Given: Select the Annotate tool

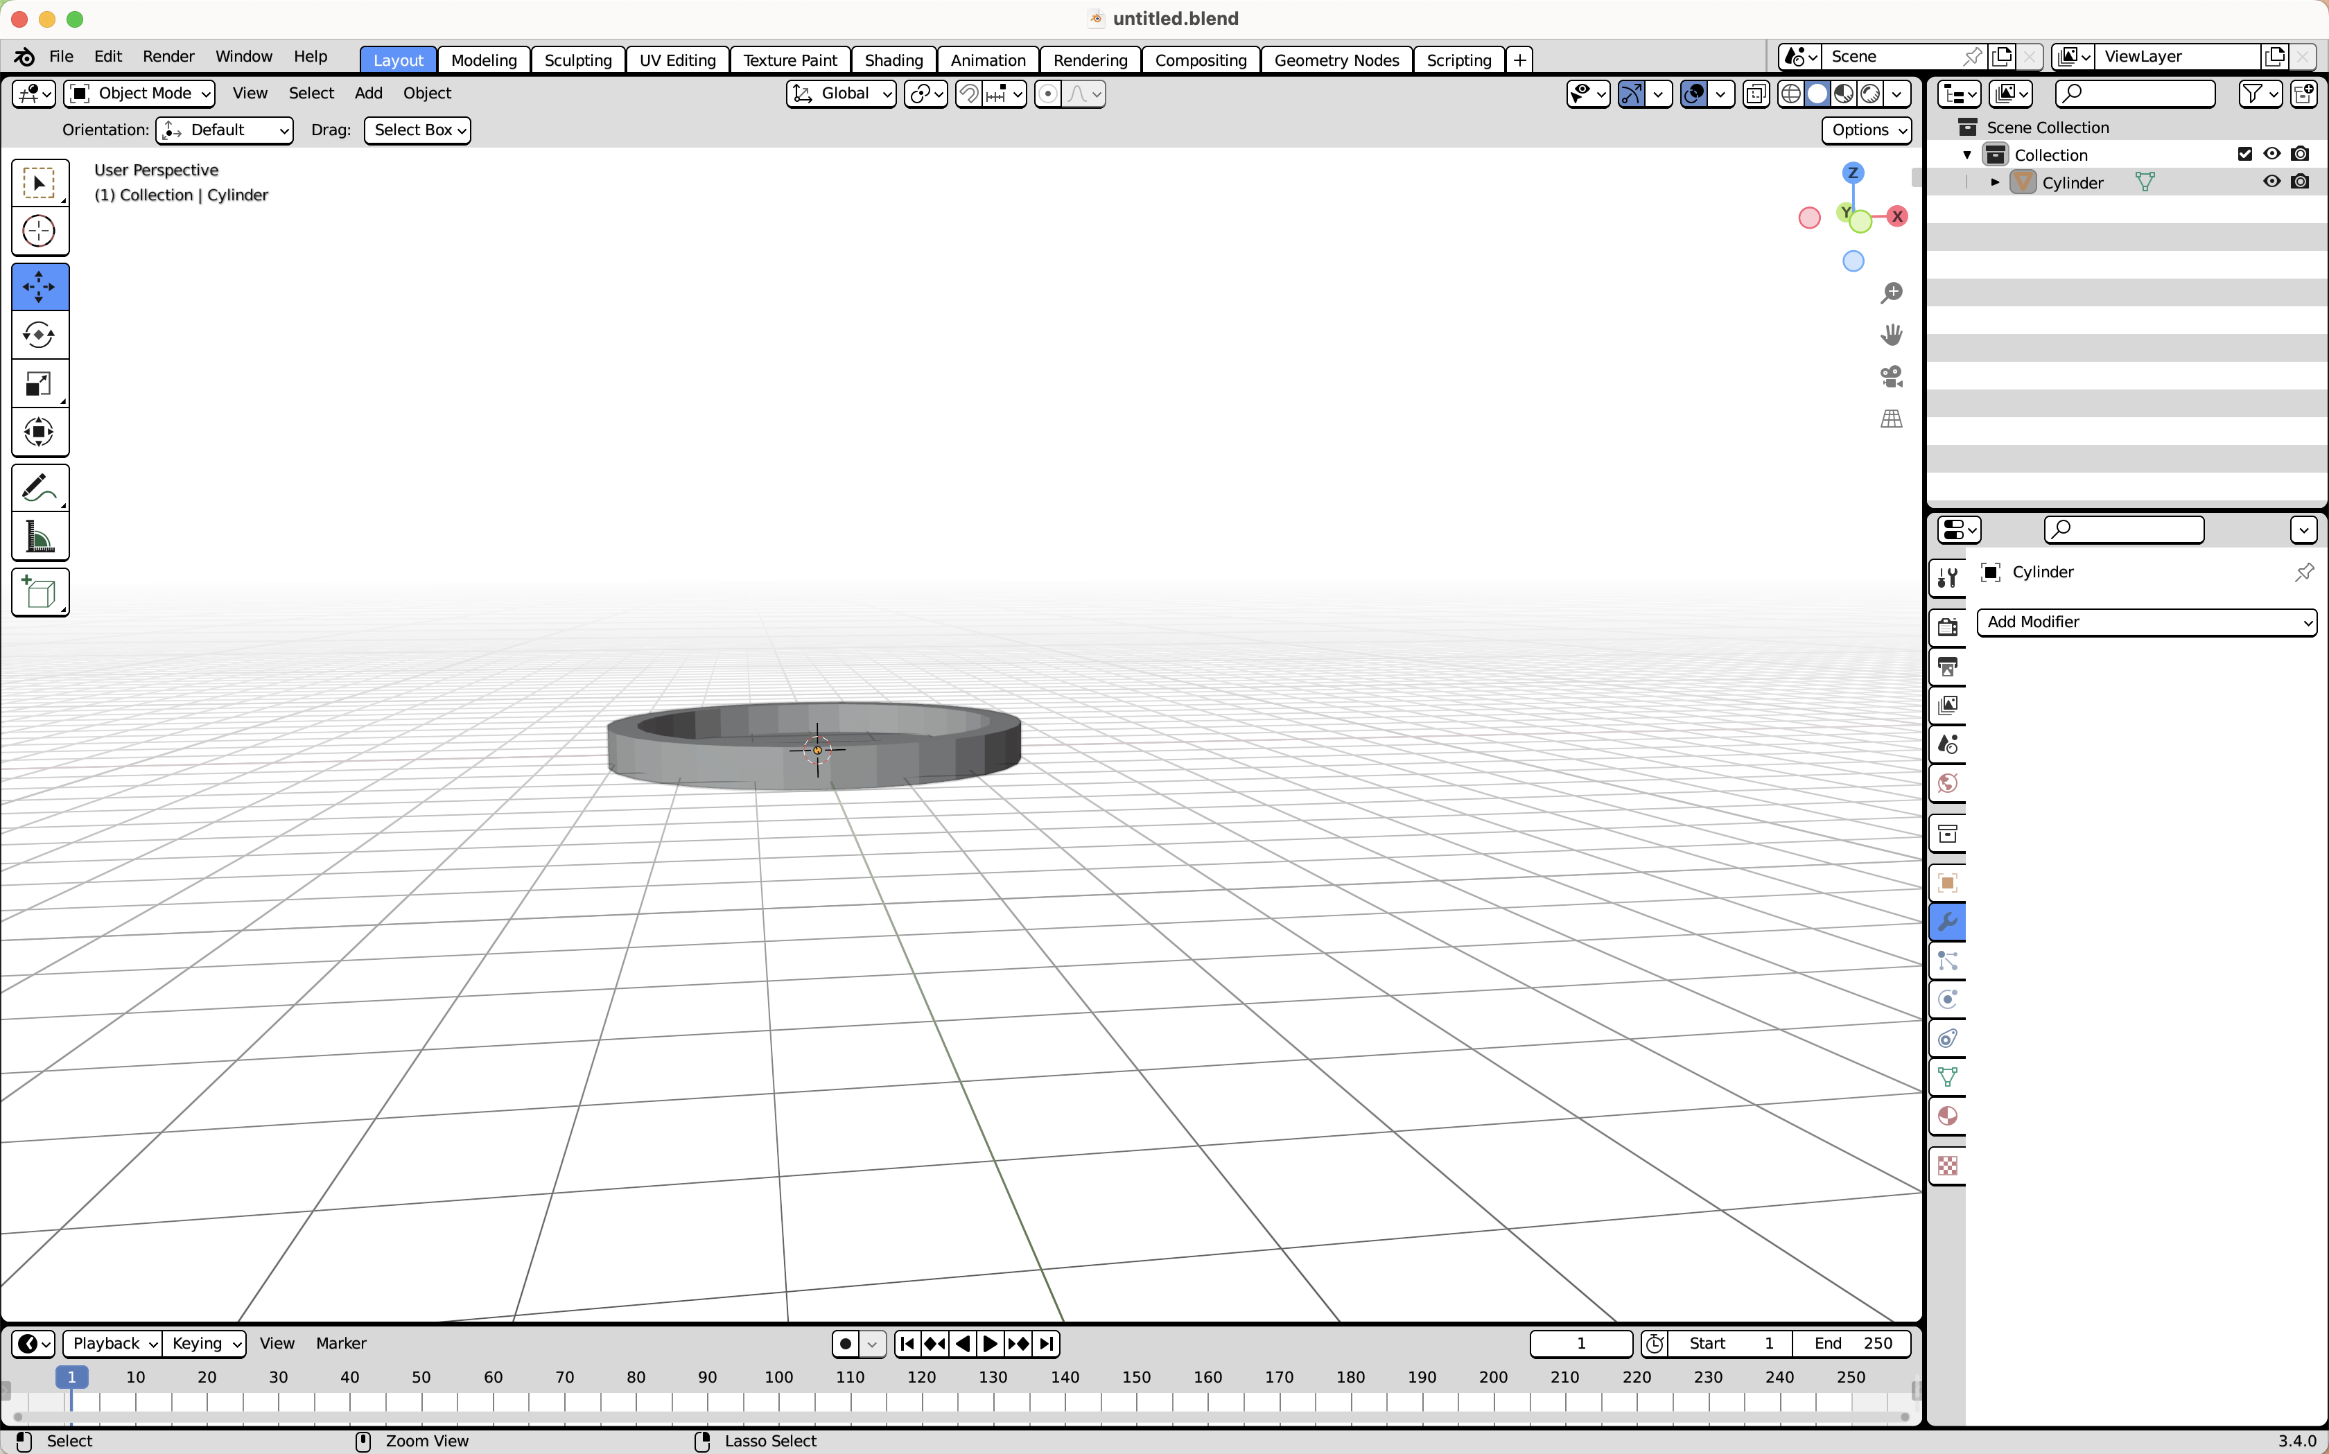Looking at the screenshot, I should [x=38, y=489].
